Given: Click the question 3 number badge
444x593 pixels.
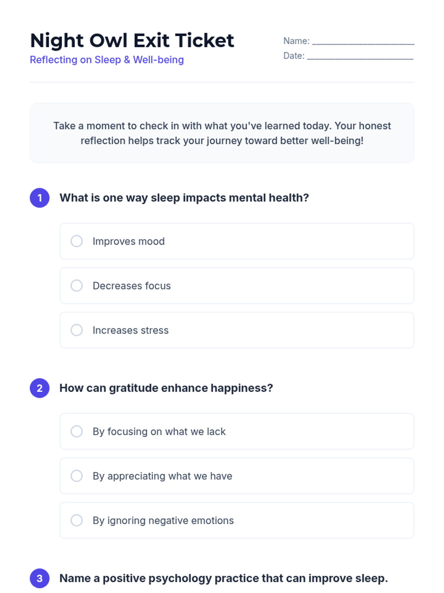Looking at the screenshot, I should pyautogui.click(x=40, y=578).
